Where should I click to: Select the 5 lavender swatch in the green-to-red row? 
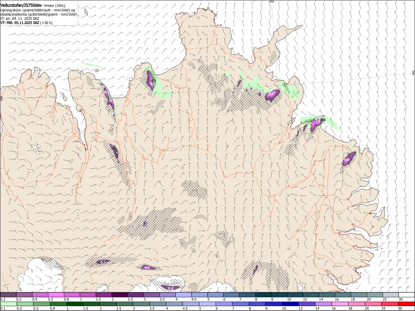207,304
